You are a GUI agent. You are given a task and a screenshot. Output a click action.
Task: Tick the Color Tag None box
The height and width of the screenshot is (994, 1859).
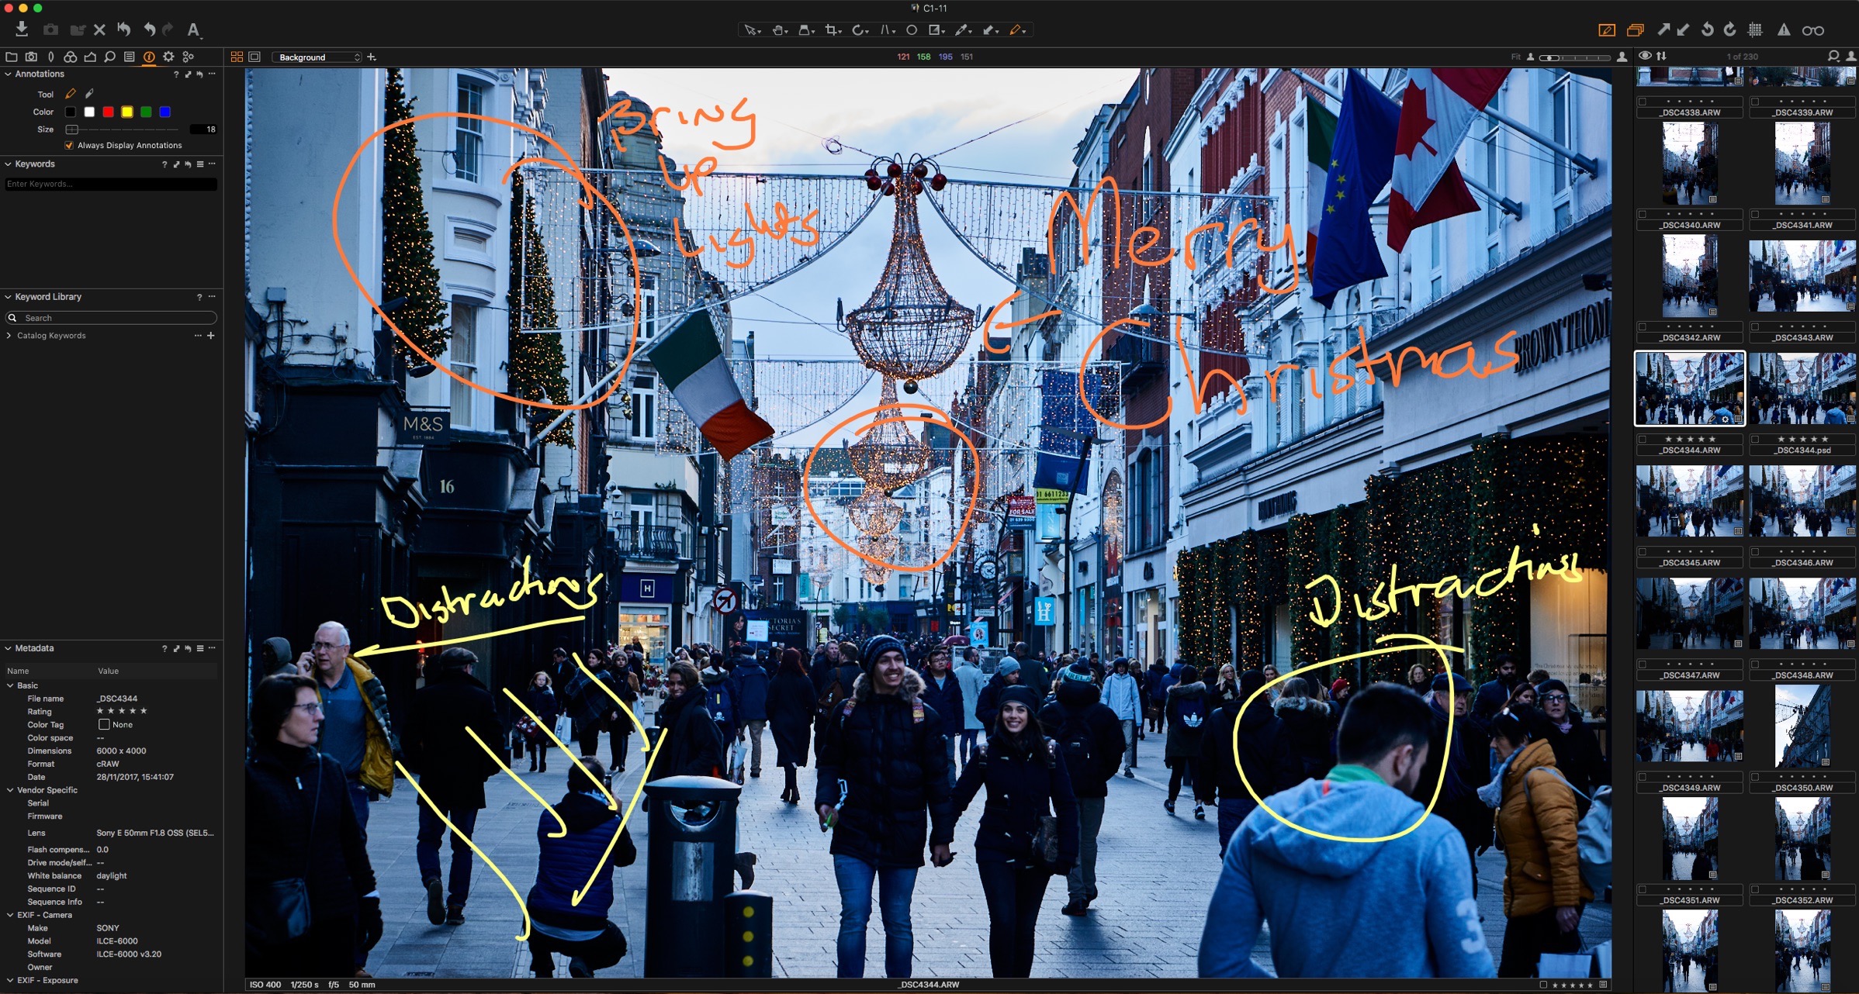(x=104, y=724)
